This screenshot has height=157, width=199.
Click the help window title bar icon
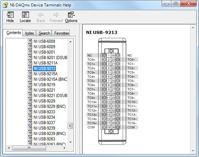[x=5, y=5]
